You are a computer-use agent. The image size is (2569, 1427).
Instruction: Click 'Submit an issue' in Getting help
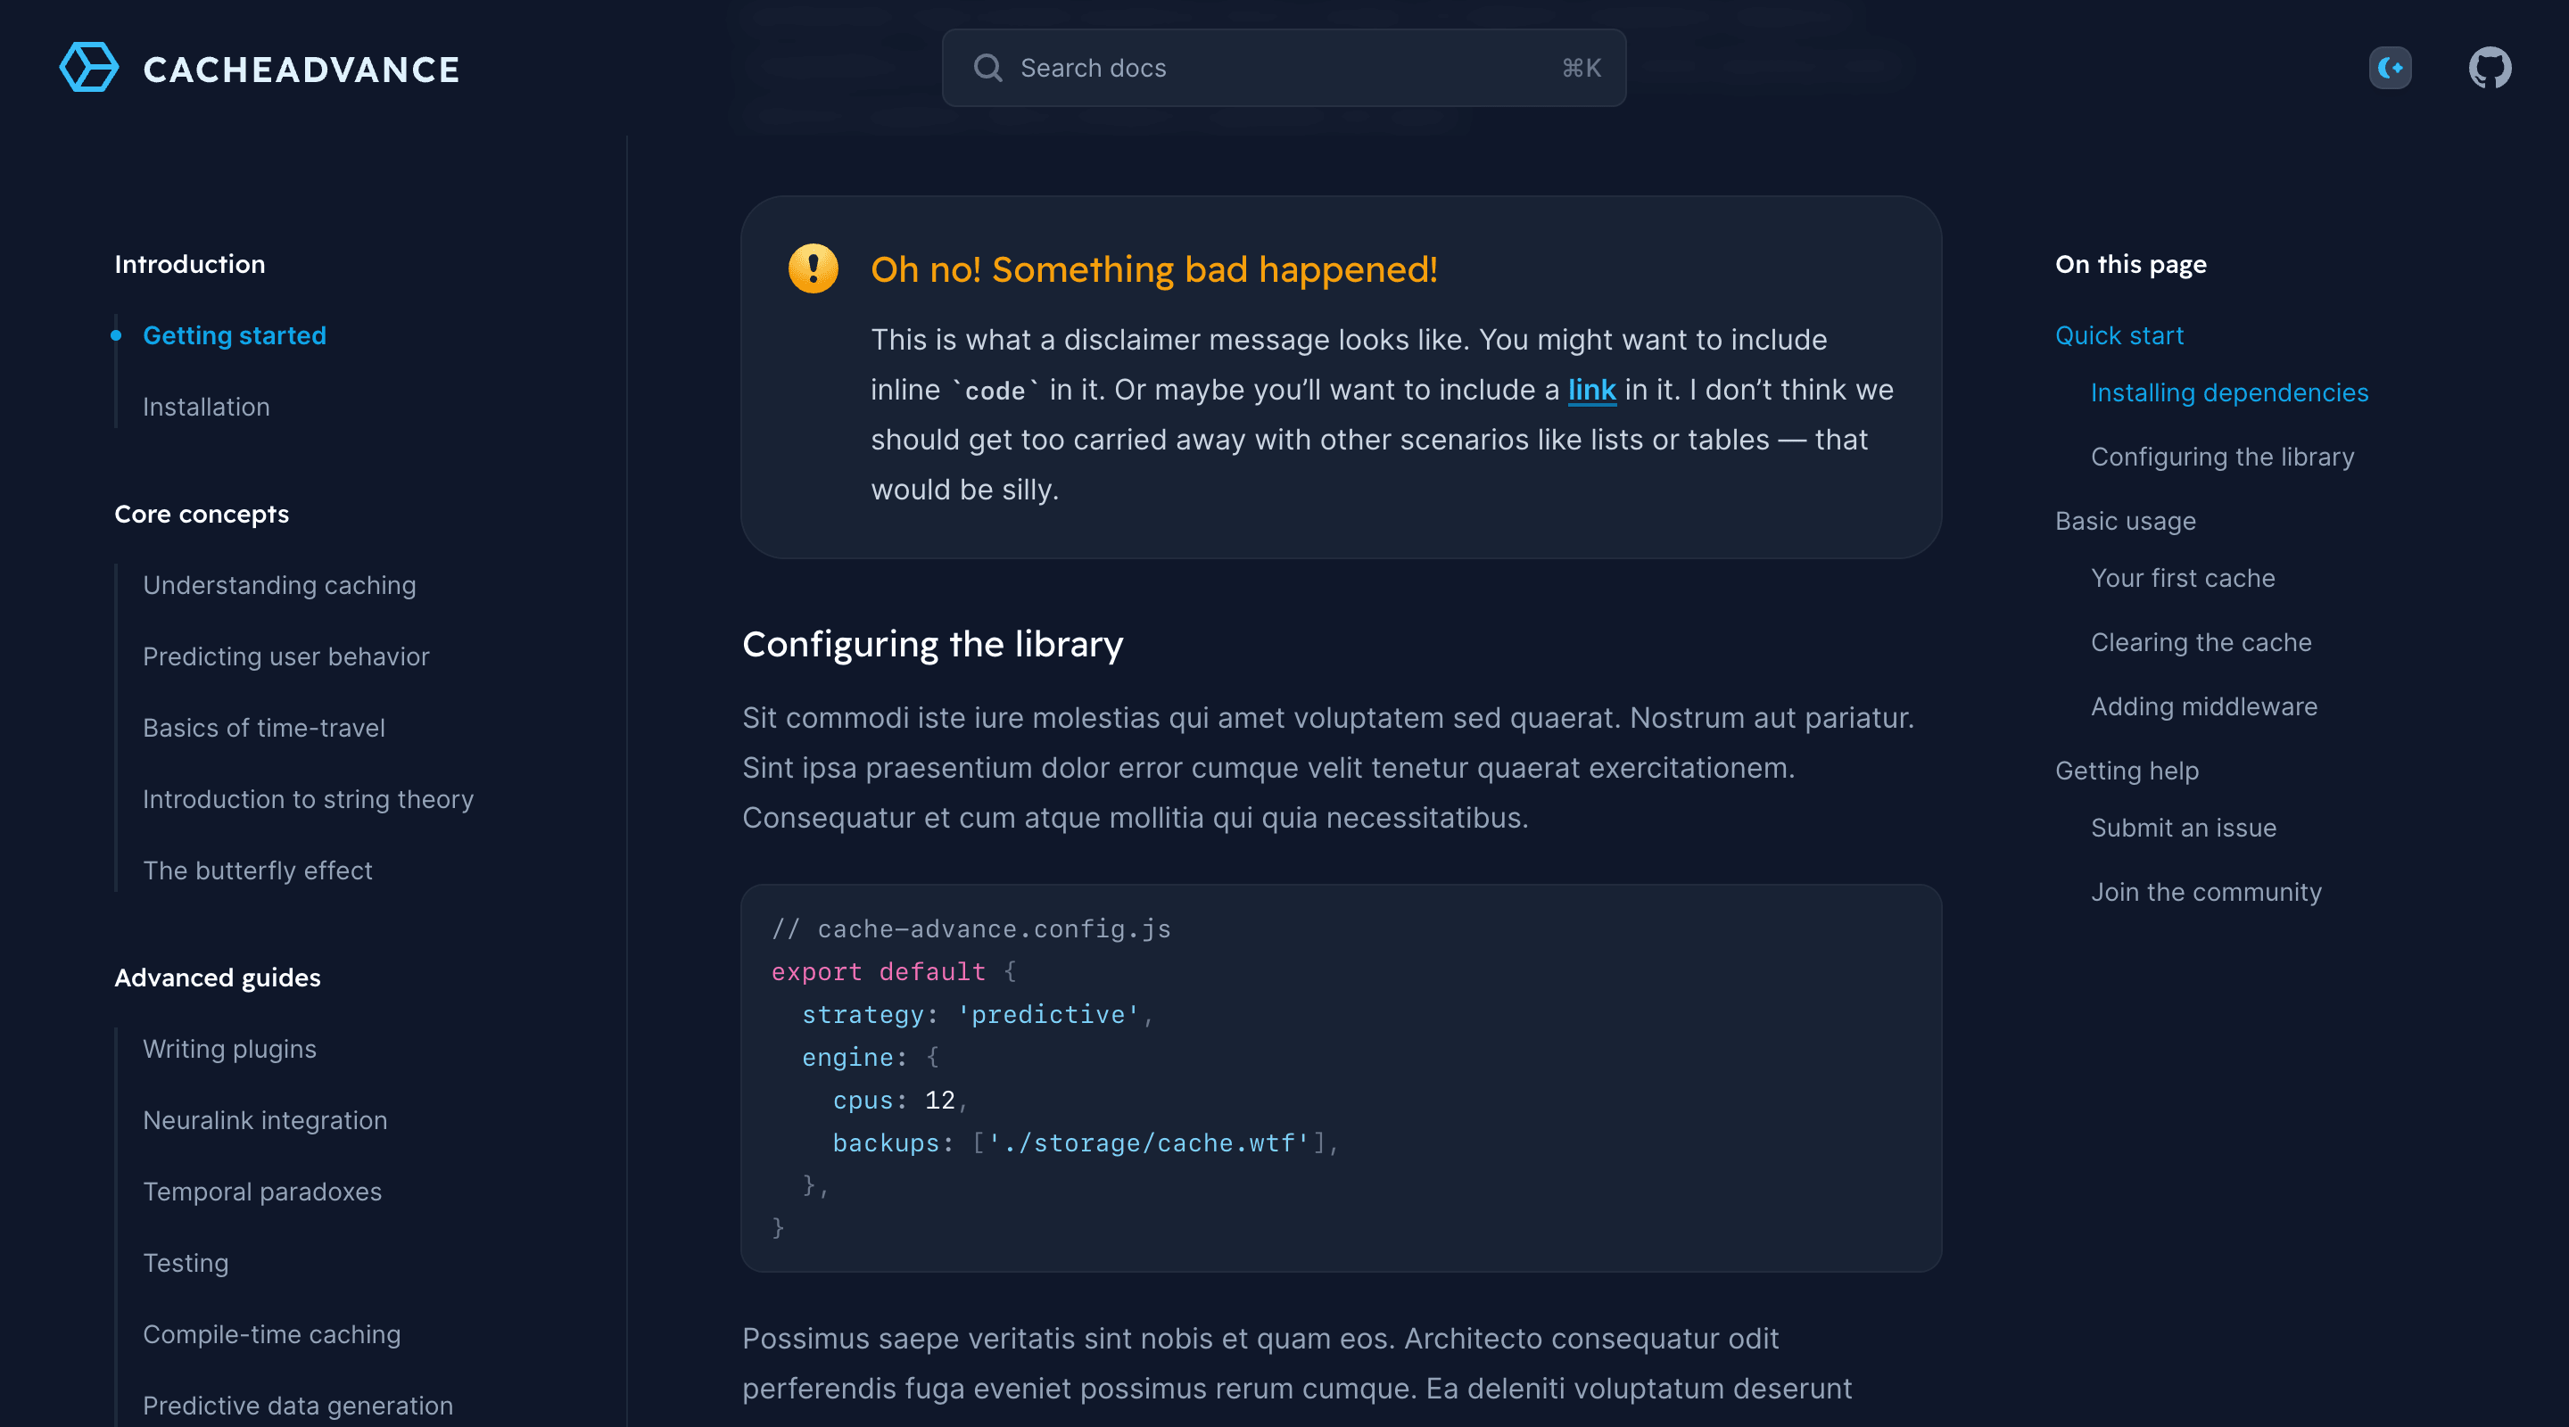(x=2183, y=828)
